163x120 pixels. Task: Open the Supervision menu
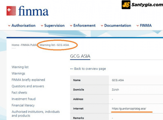coord(54,26)
